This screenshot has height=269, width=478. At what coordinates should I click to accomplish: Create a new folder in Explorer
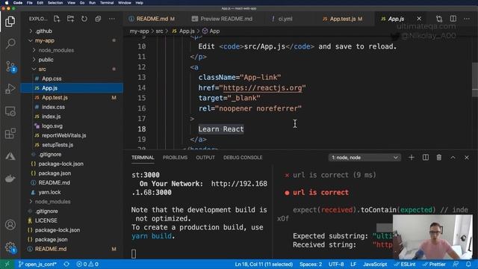click(70, 19)
